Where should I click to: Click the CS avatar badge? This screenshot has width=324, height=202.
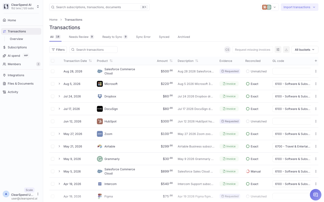tap(227, 50)
